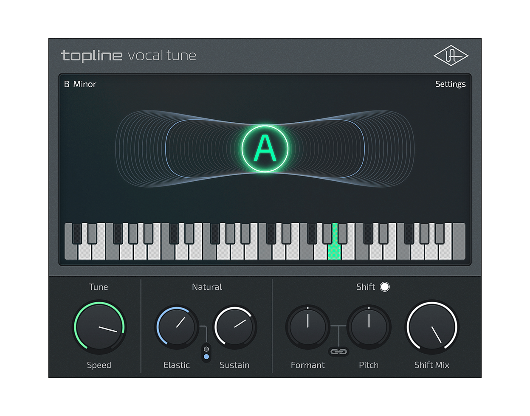This screenshot has height=416, width=530.
Task: Click the glowing green A note circle
Action: [x=265, y=149]
